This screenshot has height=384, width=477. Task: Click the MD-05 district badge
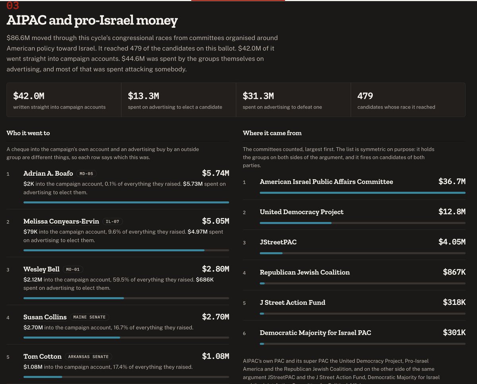pyautogui.click(x=87, y=174)
